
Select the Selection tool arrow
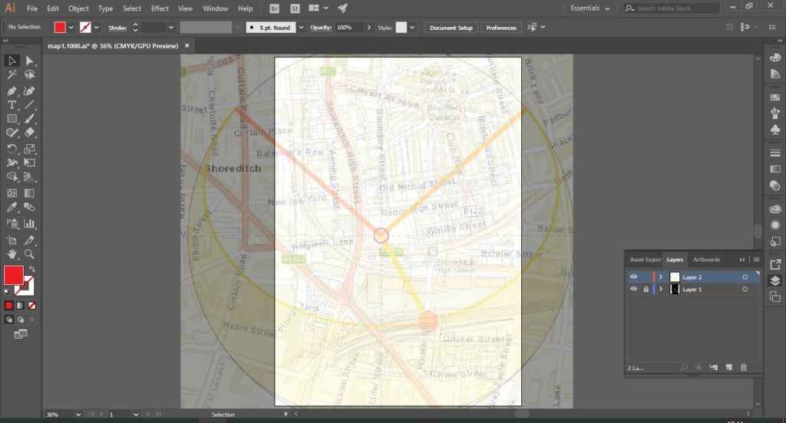click(12, 61)
